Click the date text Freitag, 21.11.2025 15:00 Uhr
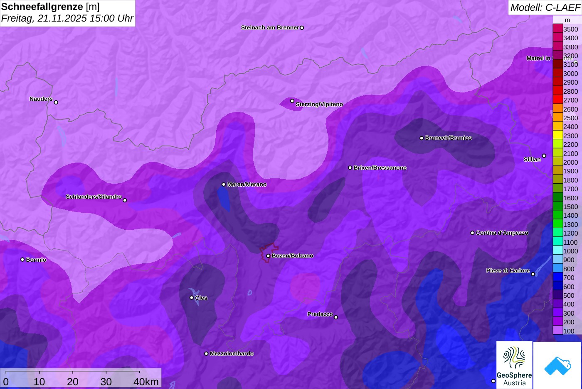This screenshot has width=582, height=389. 67,18
